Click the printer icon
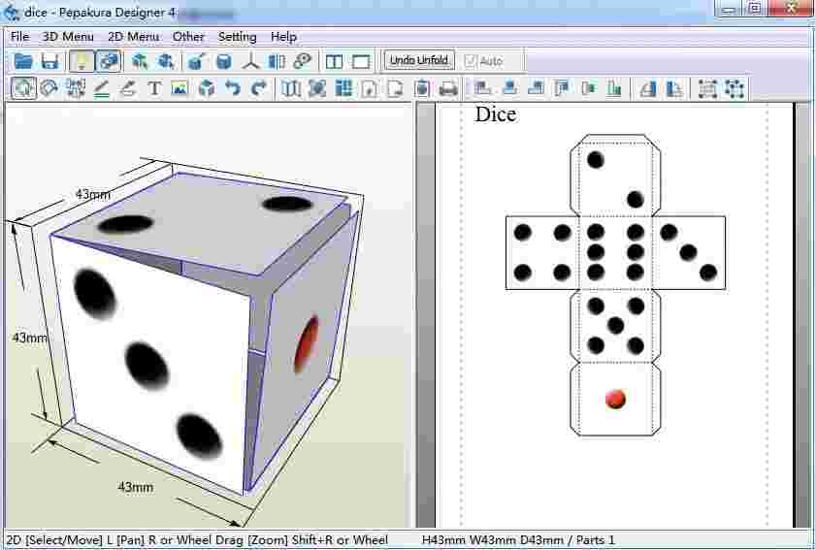The width and height of the screenshot is (816, 550). pyautogui.click(x=448, y=88)
